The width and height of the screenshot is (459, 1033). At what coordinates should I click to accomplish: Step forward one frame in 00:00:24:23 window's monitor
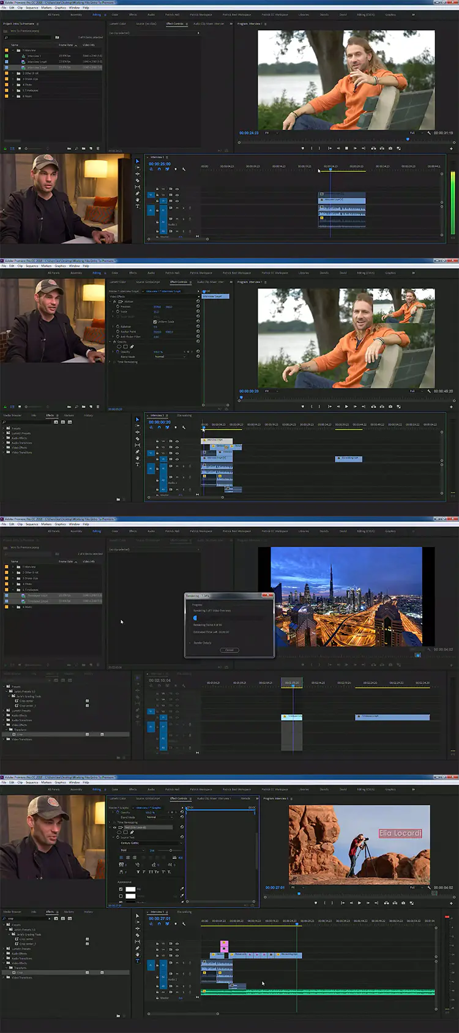[x=355, y=148]
